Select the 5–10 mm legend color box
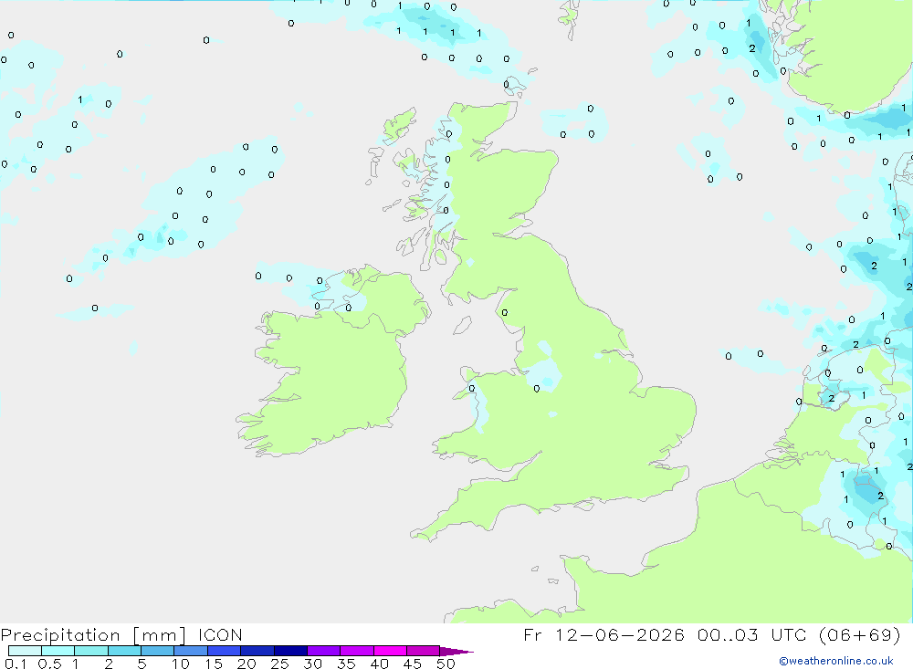 [x=158, y=651]
